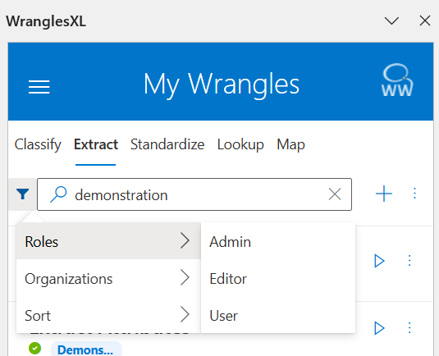Expand the Sort submenu
This screenshot has width=439, height=356.
pyautogui.click(x=108, y=315)
